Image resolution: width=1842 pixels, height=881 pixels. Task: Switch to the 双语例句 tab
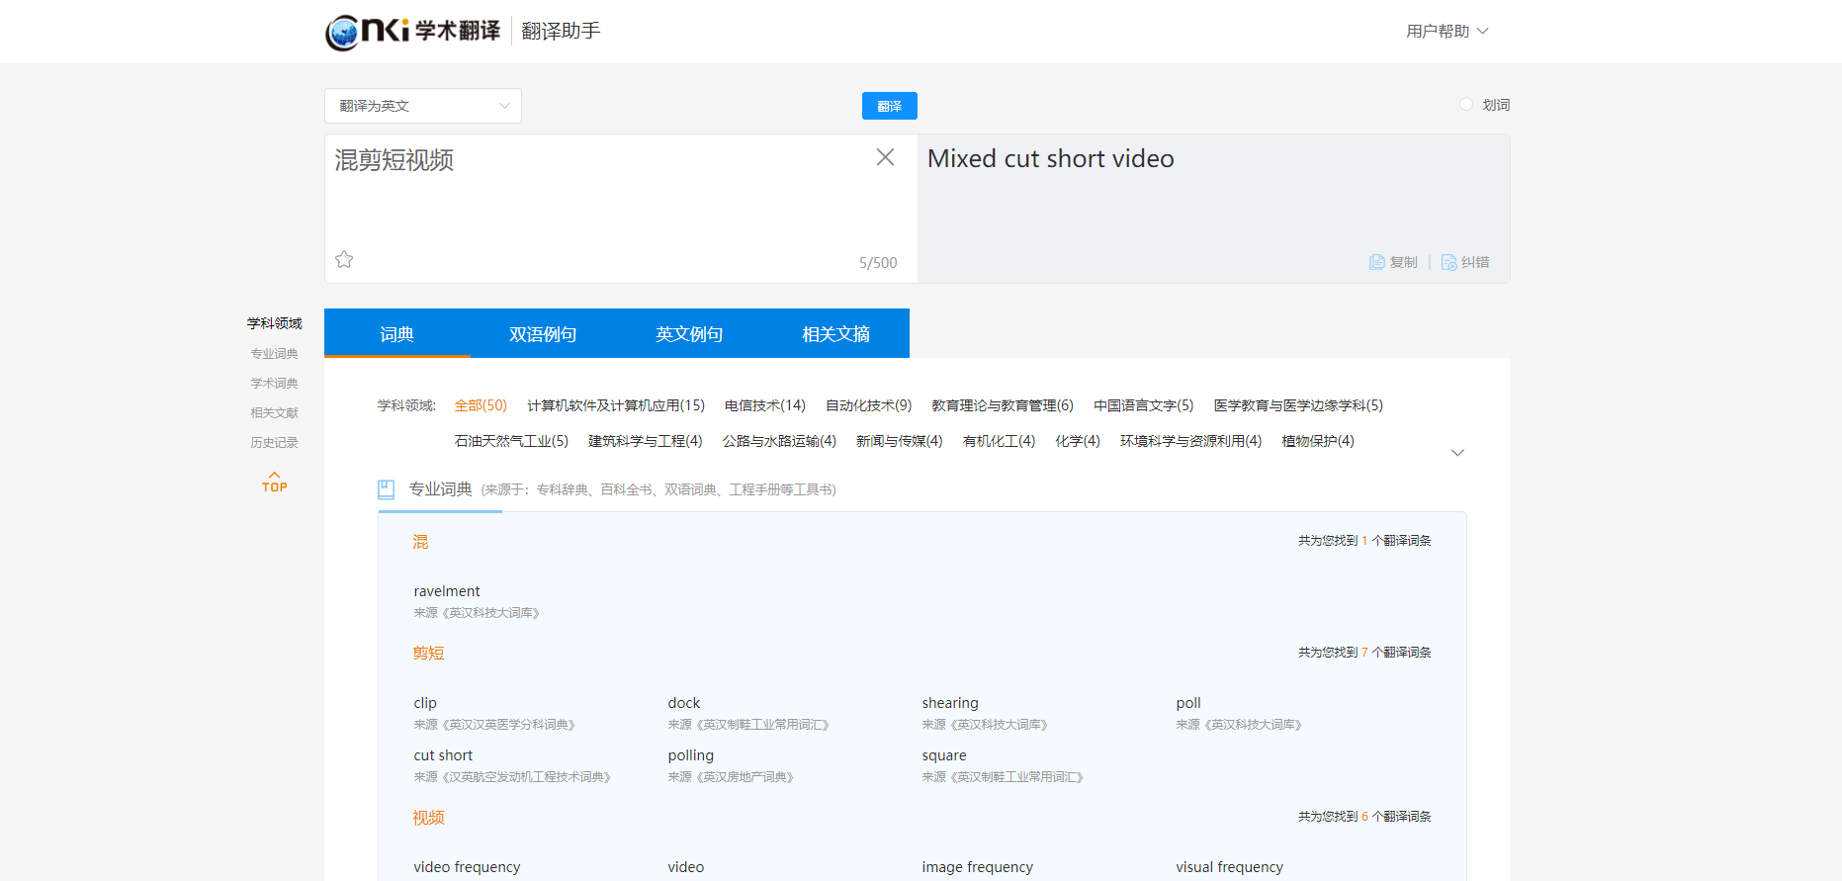pyautogui.click(x=543, y=333)
